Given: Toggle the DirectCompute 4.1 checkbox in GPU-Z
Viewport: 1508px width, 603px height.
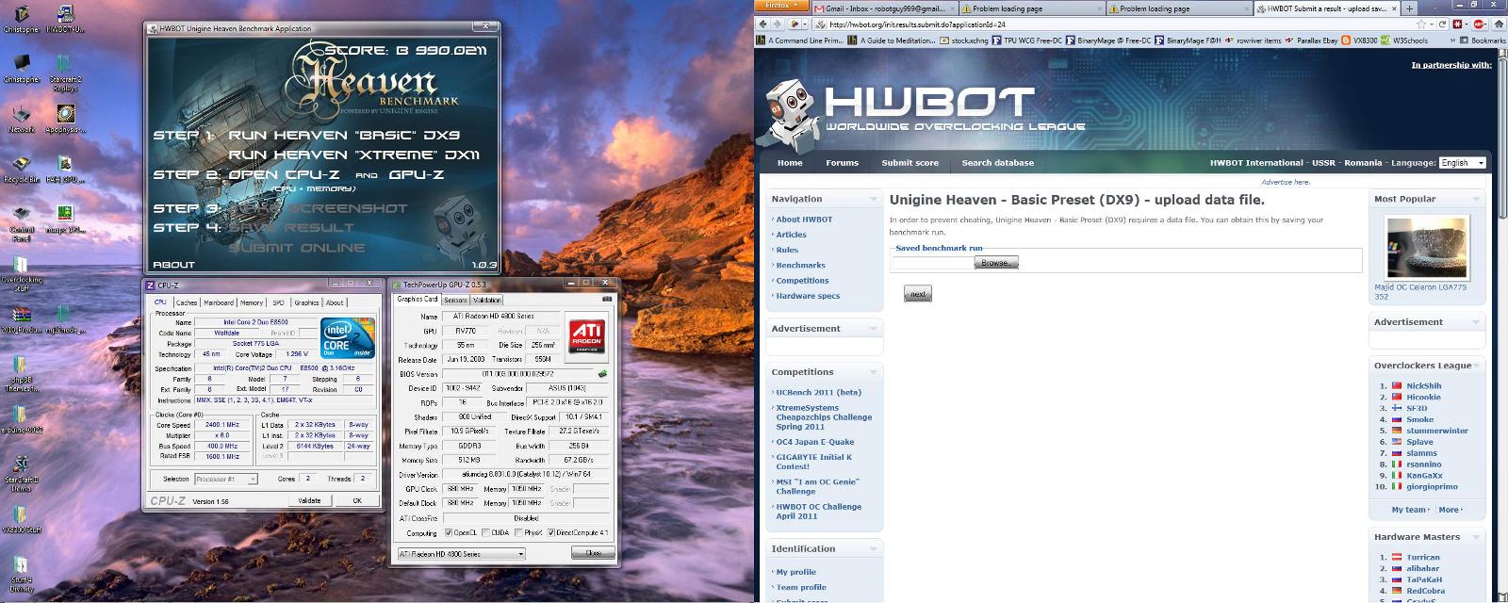Looking at the screenshot, I should (551, 532).
